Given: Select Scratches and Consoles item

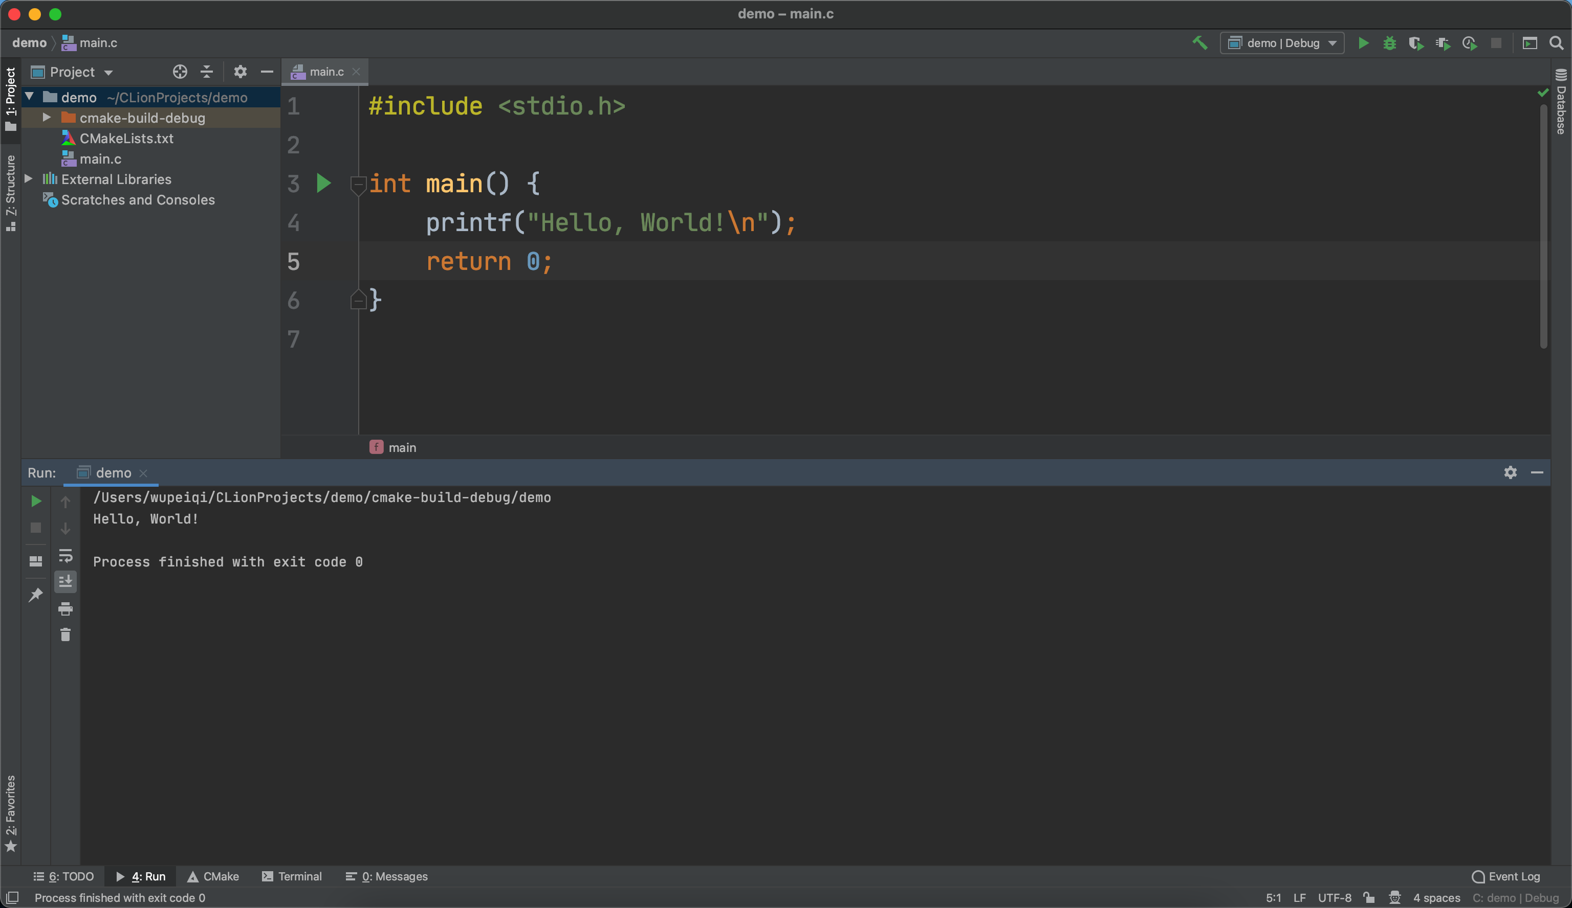Looking at the screenshot, I should (137, 199).
